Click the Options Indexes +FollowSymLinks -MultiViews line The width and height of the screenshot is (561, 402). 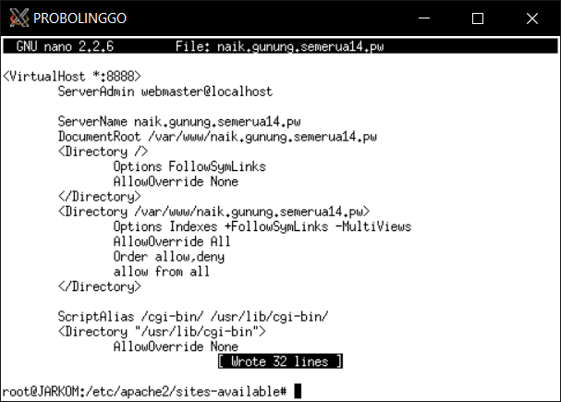(x=262, y=226)
